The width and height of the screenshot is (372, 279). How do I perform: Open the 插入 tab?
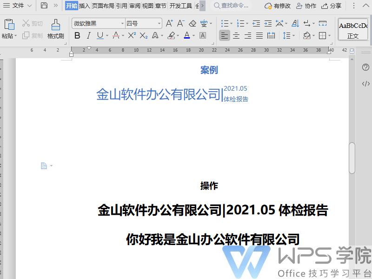(85, 6)
